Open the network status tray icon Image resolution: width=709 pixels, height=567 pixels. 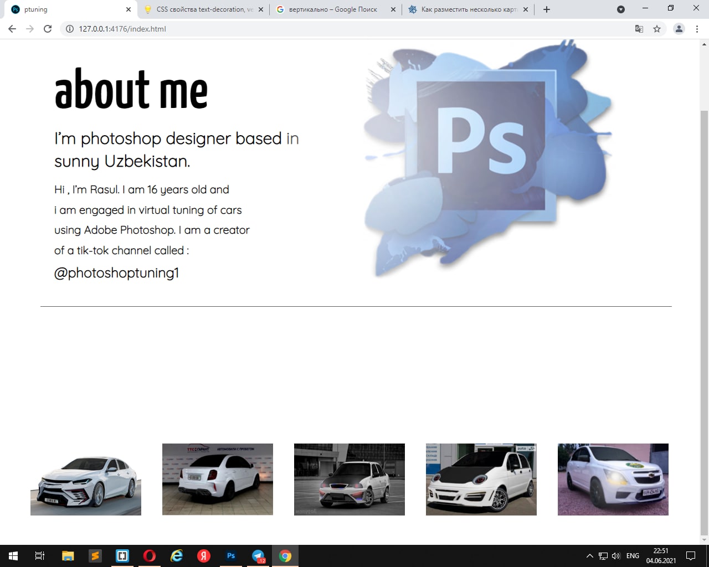(x=603, y=556)
